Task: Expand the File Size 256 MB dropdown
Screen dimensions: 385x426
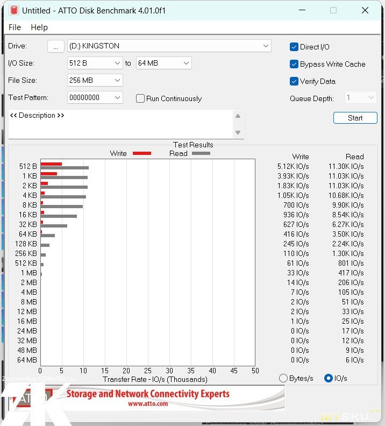Action: [95, 81]
